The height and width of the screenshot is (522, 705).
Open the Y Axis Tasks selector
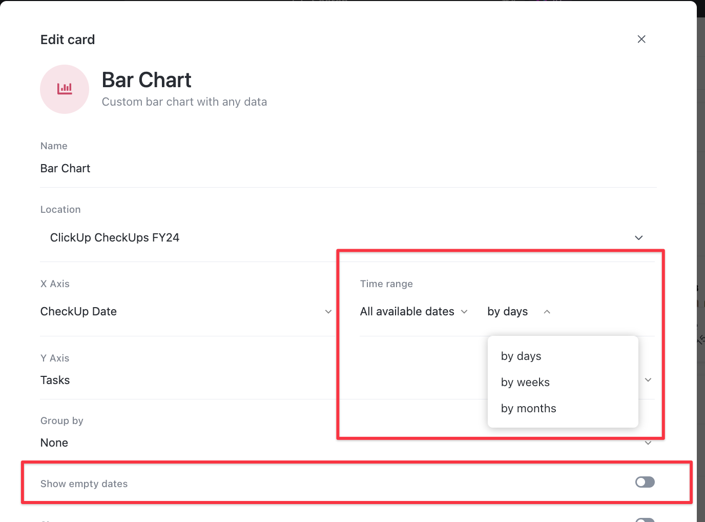pos(55,380)
